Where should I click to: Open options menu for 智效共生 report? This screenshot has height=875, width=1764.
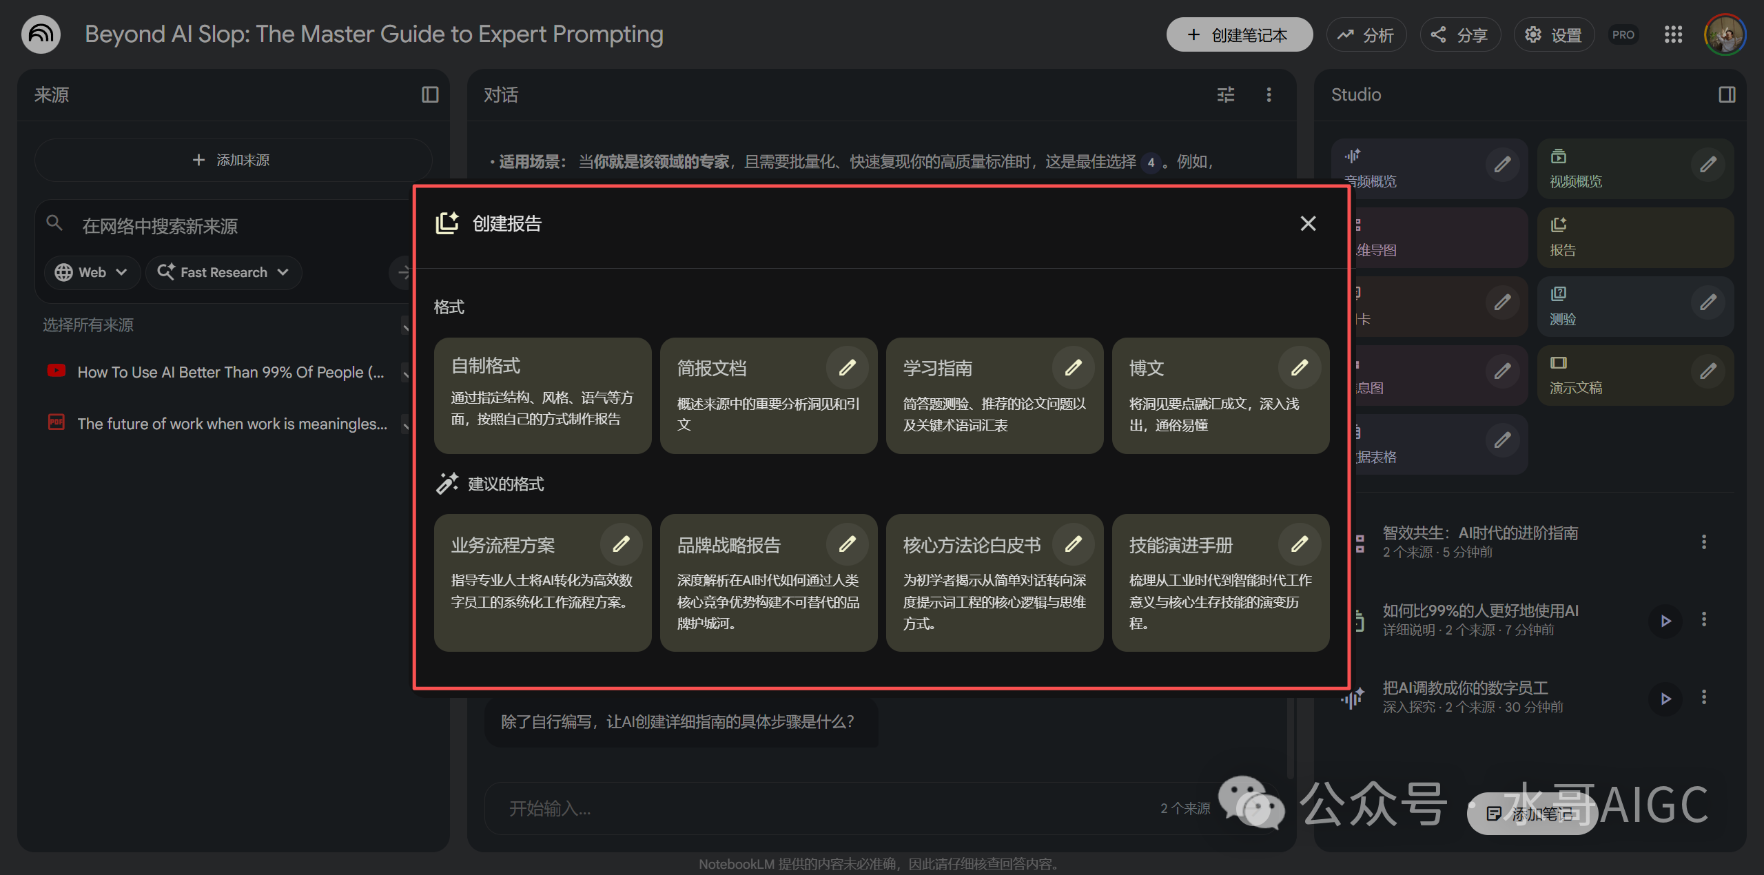coord(1704,542)
